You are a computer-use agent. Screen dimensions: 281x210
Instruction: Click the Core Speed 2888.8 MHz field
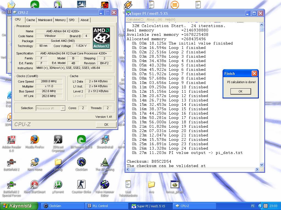(49, 81)
